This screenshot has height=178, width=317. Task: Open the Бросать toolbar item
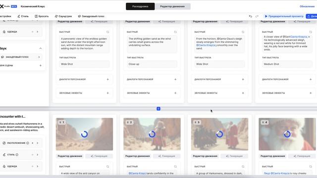tap(42, 16)
